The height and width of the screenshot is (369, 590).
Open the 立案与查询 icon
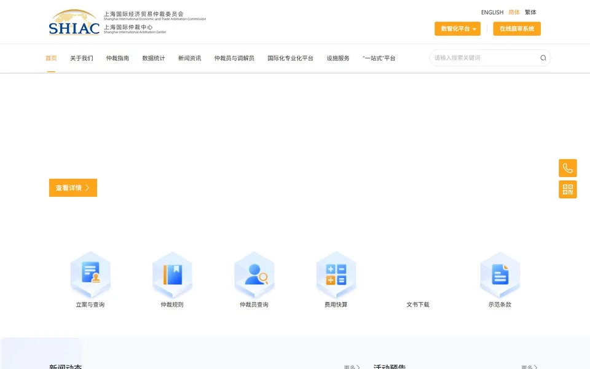[90, 274]
